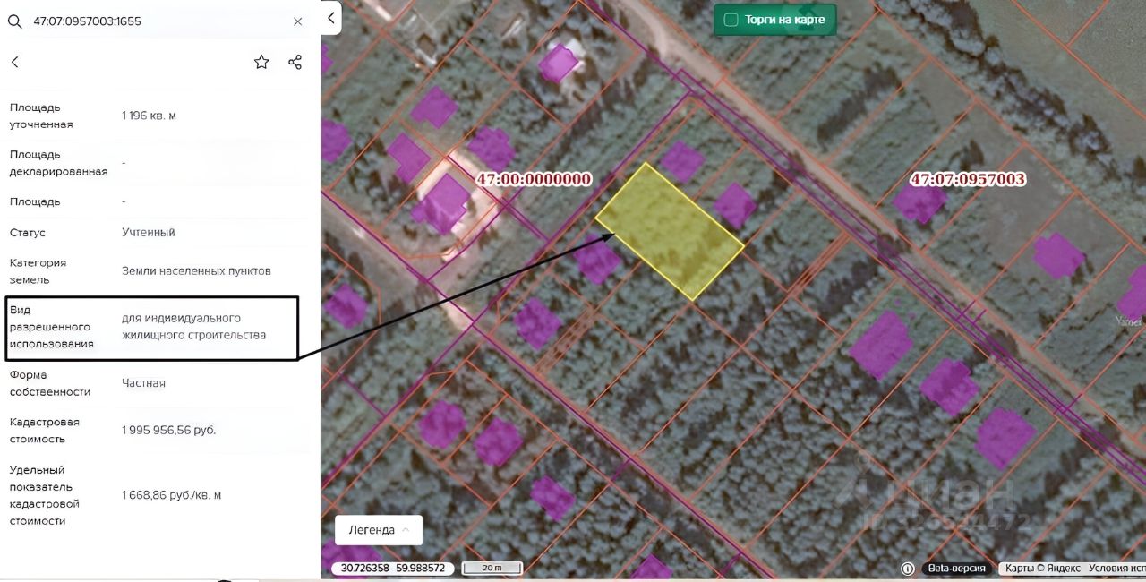Clear the cadastral number search field
This screenshot has height=582, width=1146.
pyautogui.click(x=298, y=21)
